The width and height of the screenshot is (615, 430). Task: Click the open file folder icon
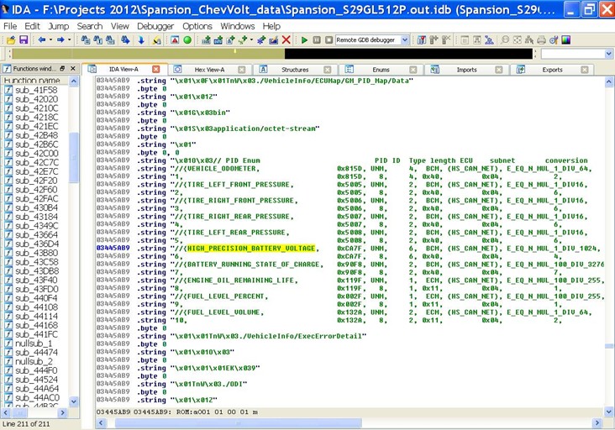click(9, 39)
